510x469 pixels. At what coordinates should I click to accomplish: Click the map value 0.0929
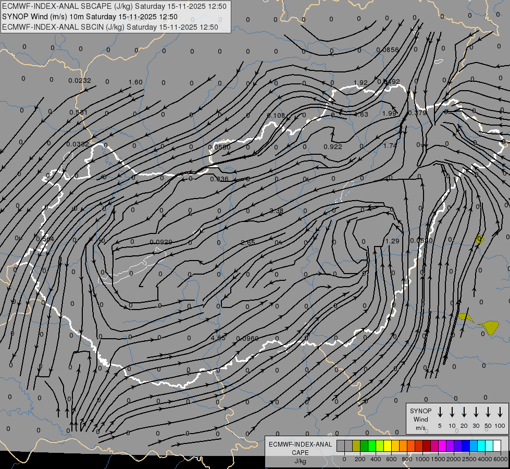(x=160, y=242)
